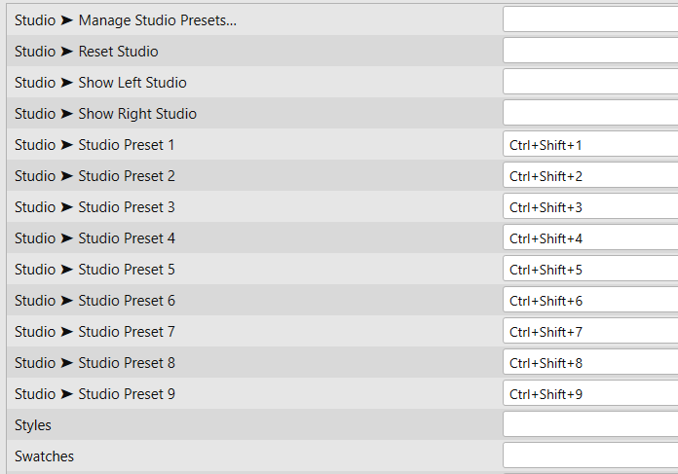The width and height of the screenshot is (678, 474).
Task: Select the Studio Preset 1 row label
Action: click(94, 145)
